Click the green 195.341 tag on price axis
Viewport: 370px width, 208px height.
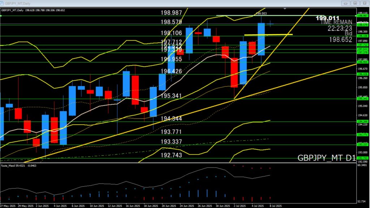[x=363, y=99]
